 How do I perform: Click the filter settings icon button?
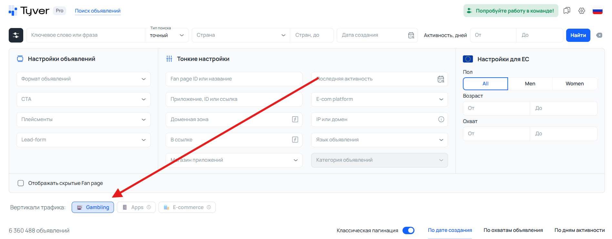[16, 35]
